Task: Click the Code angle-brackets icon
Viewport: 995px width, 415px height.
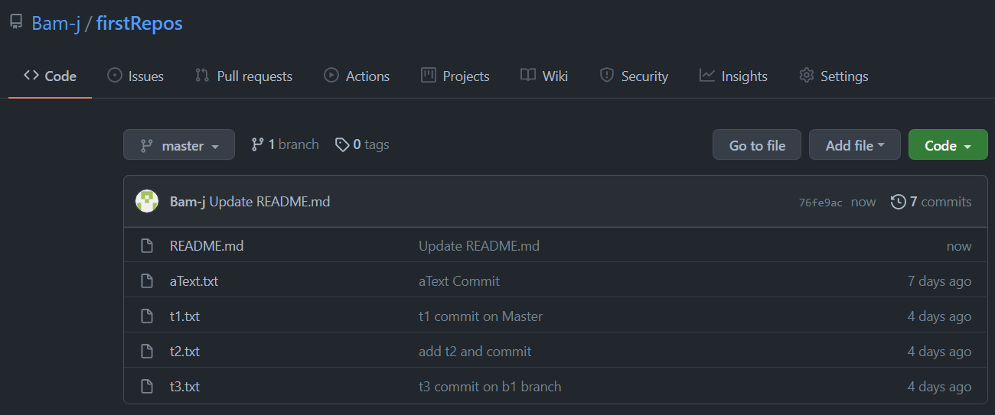Action: point(31,75)
